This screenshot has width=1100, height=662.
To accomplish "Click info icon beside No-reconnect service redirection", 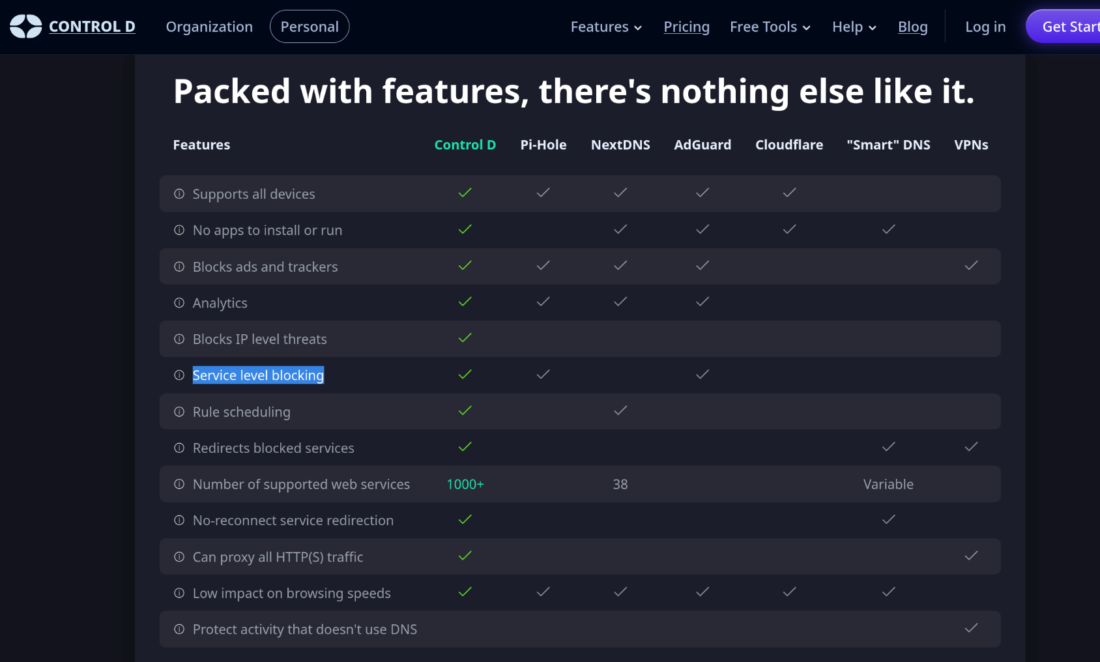I will click(179, 521).
